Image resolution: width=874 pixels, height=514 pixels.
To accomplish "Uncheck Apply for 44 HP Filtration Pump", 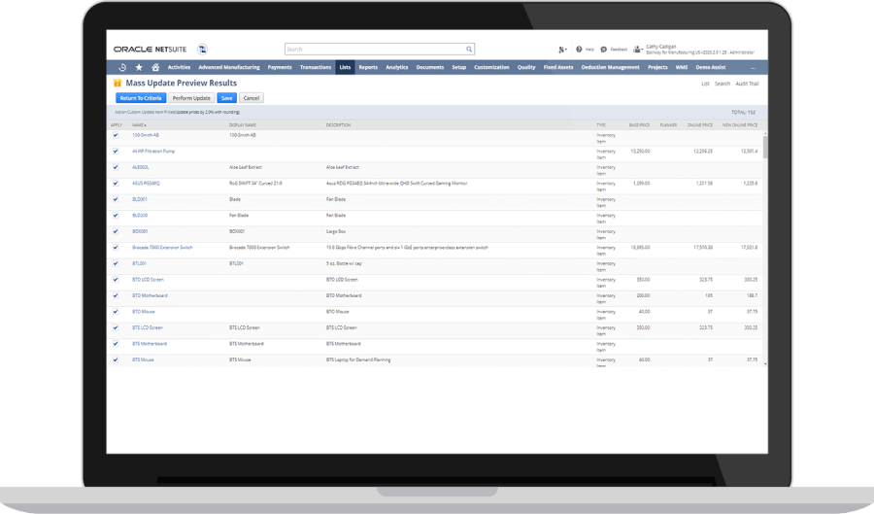I will [x=116, y=151].
